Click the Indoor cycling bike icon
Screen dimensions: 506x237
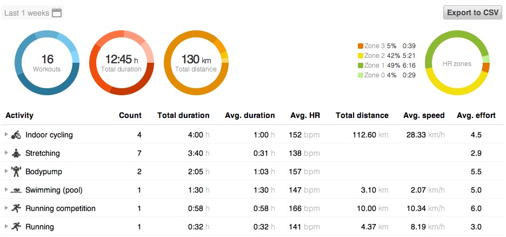pos(16,135)
